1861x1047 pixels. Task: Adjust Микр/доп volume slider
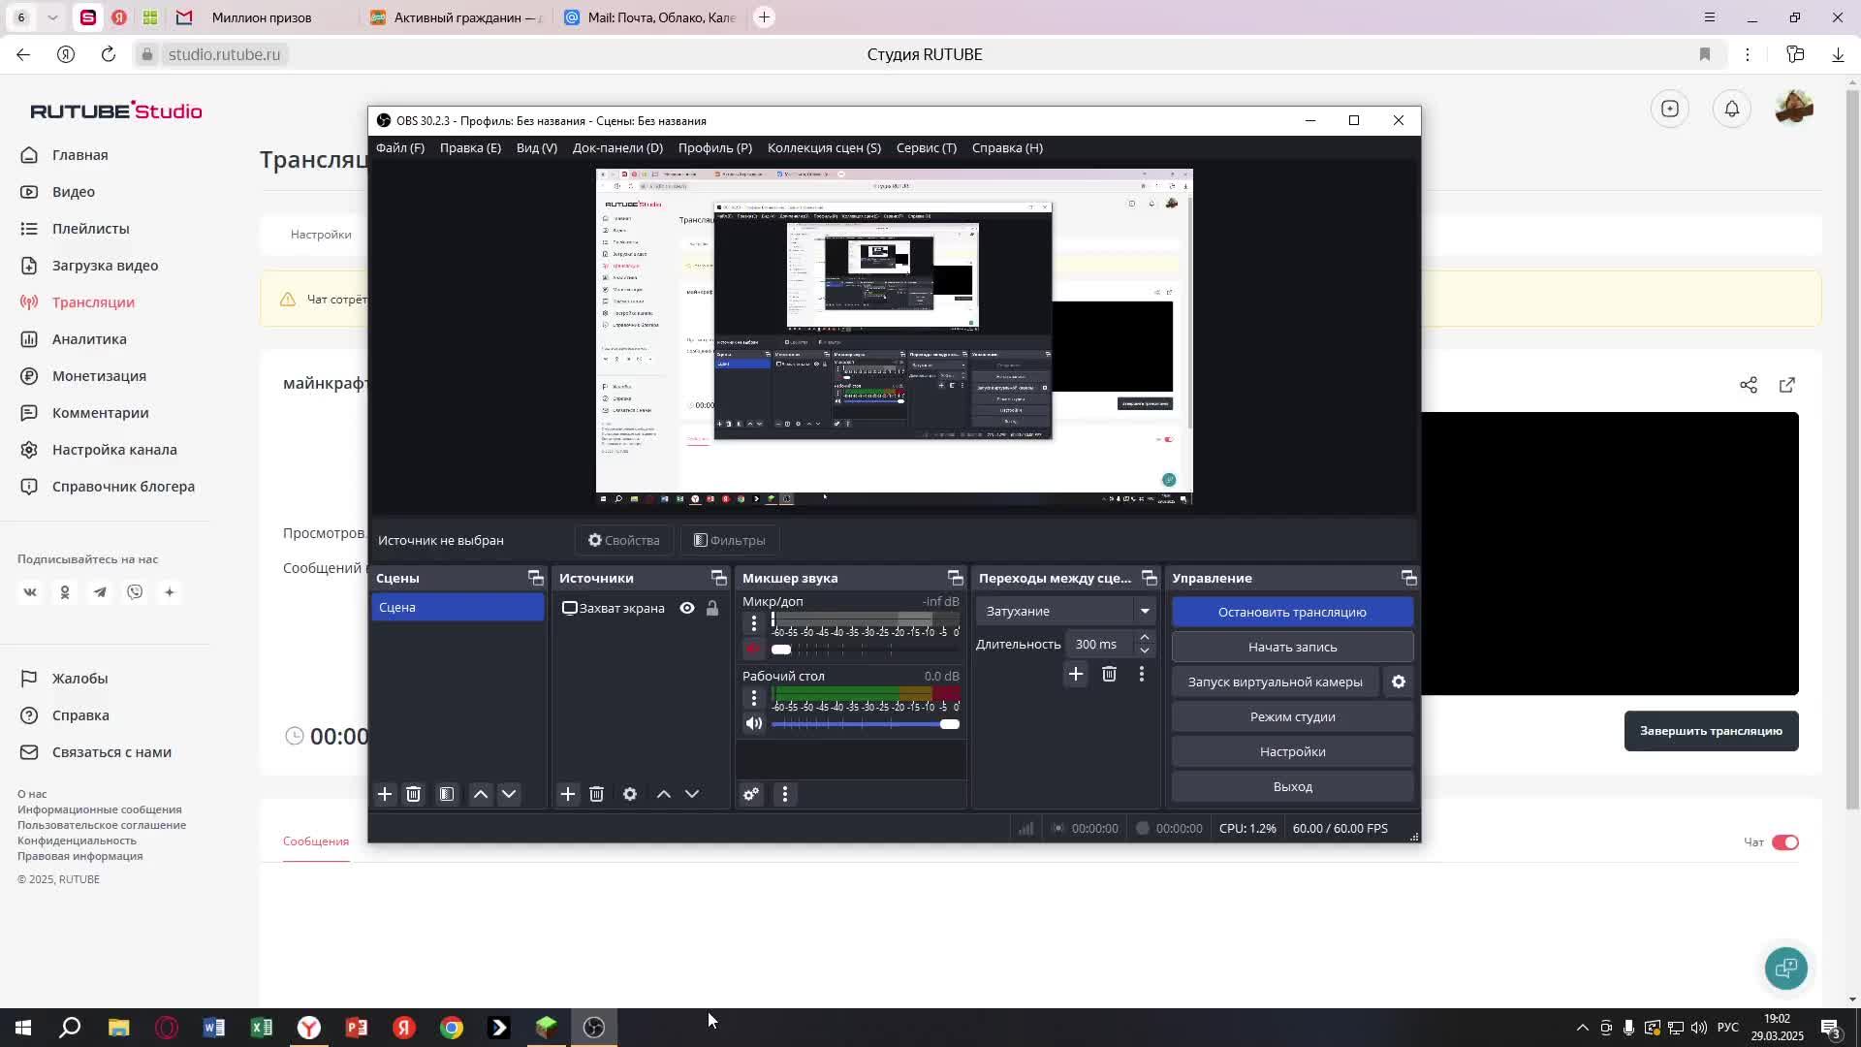(865, 650)
